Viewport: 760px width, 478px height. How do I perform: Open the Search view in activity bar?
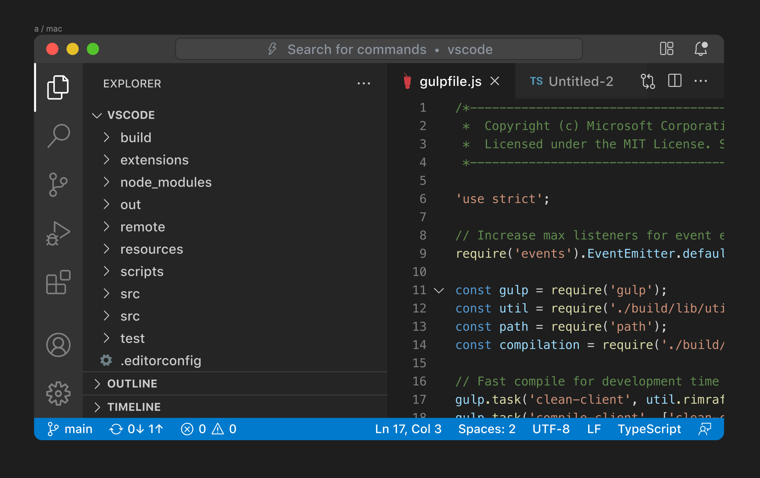(x=58, y=135)
